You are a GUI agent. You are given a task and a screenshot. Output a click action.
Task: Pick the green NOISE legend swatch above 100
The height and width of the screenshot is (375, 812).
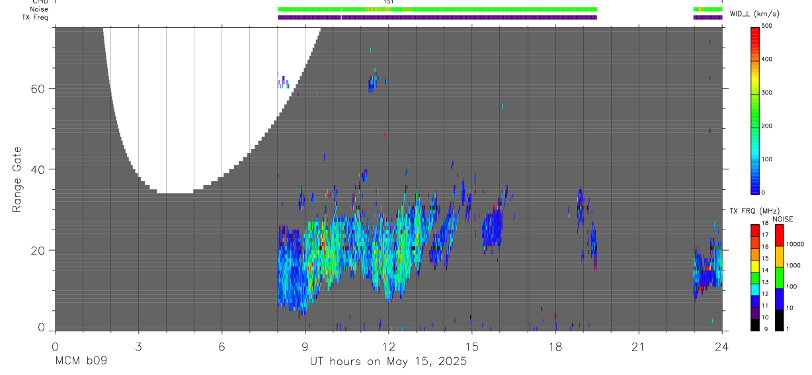click(x=779, y=278)
